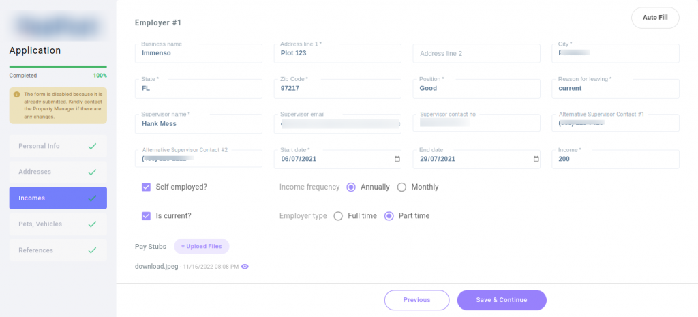This screenshot has width=698, height=317.
Task: Click the checkmark icon next to Personal Info
Action: point(92,146)
